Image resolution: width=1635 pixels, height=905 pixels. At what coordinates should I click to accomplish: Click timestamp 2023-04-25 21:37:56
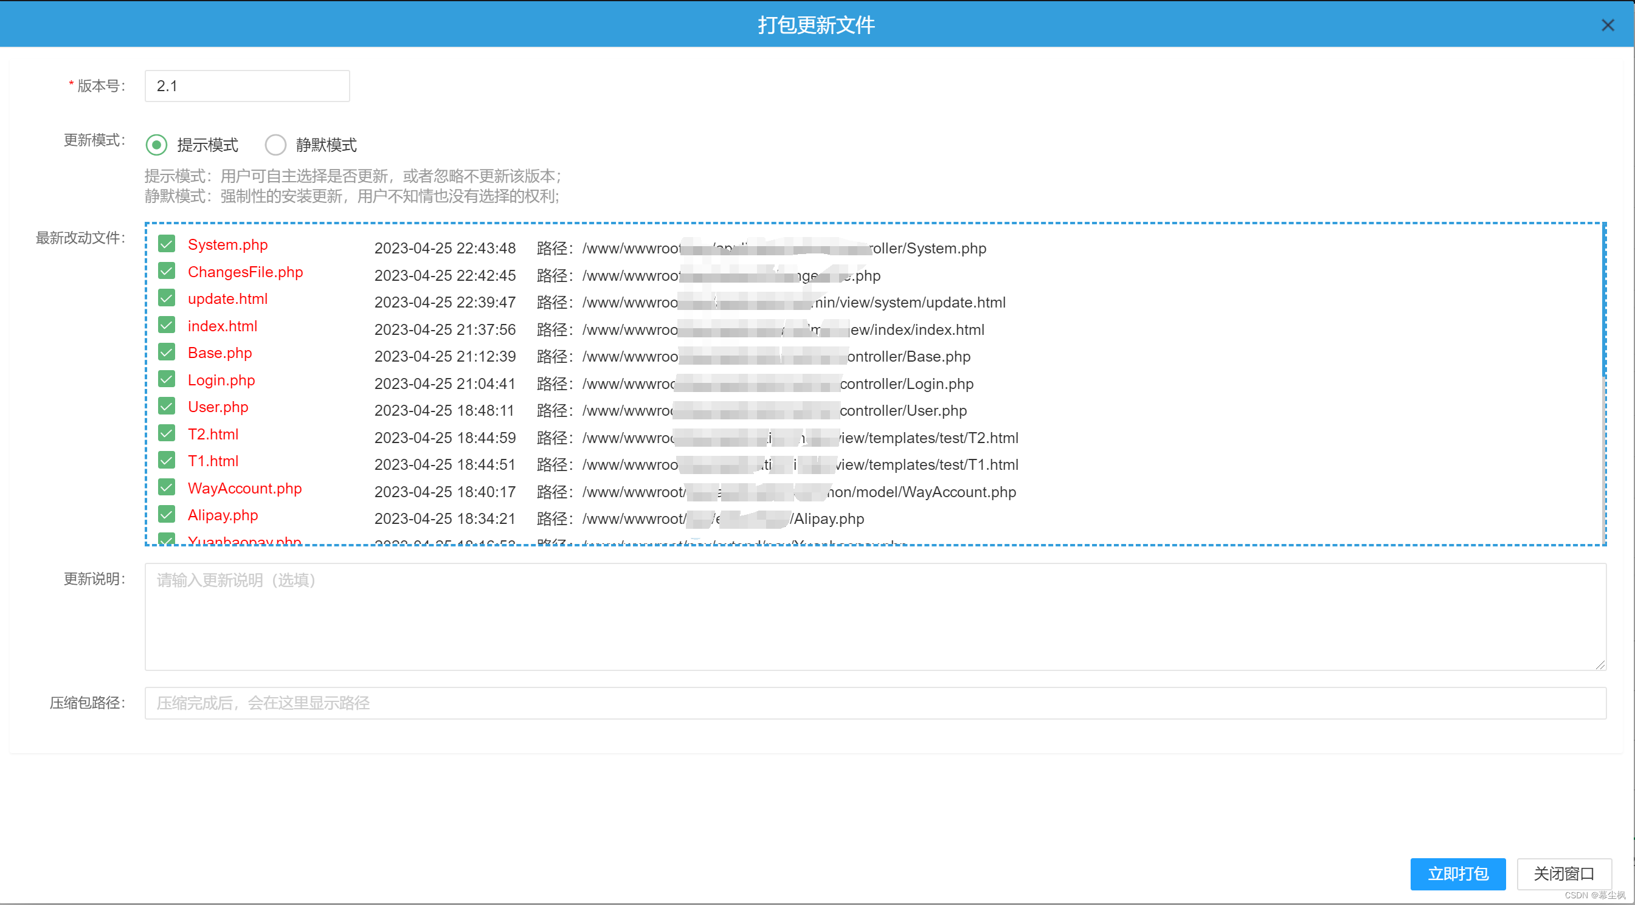pyautogui.click(x=445, y=329)
